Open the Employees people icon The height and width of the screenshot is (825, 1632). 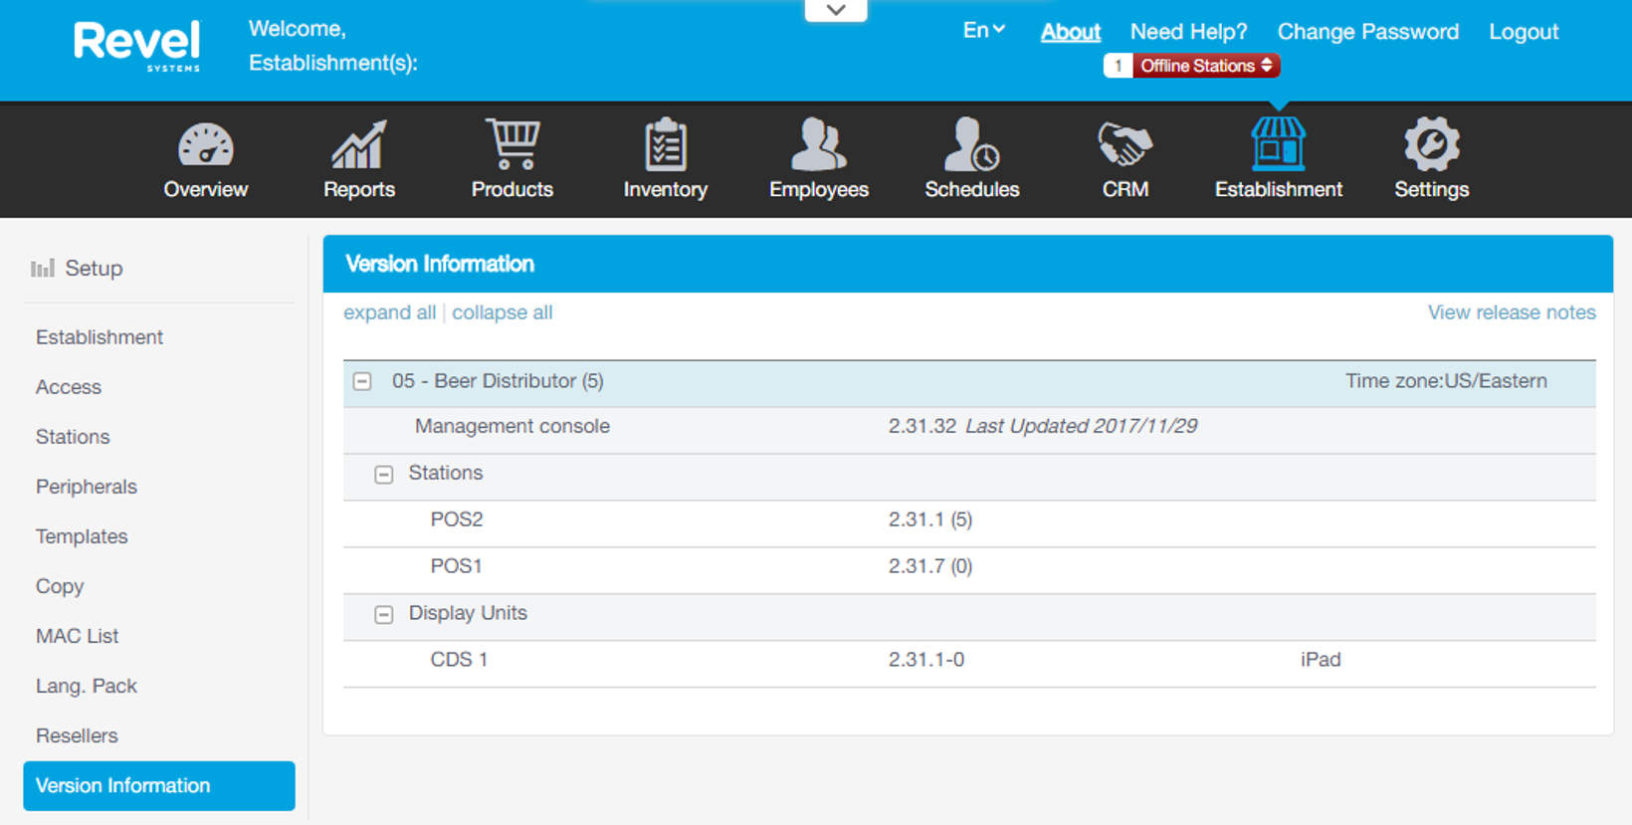[x=819, y=144]
